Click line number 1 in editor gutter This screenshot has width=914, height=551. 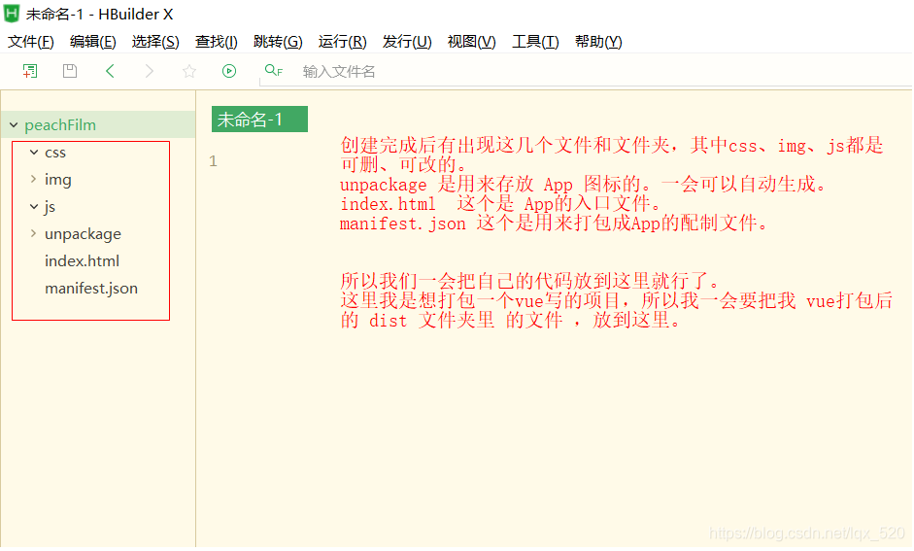point(213,161)
